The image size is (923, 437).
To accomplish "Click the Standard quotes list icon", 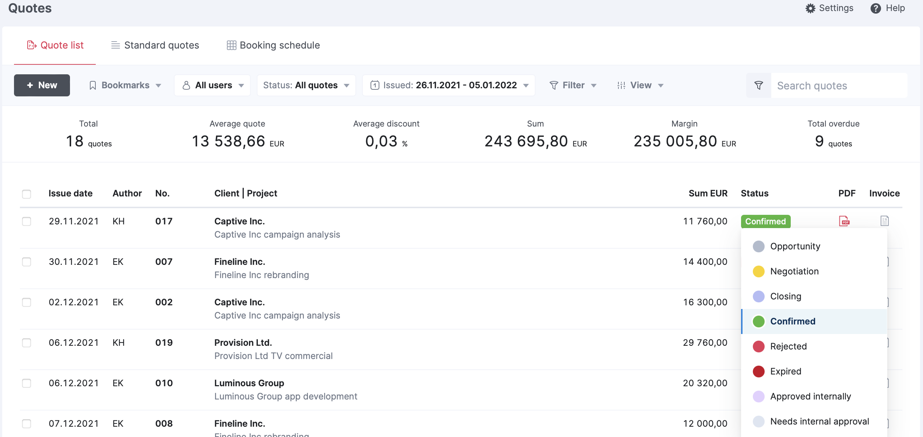I will pyautogui.click(x=115, y=45).
